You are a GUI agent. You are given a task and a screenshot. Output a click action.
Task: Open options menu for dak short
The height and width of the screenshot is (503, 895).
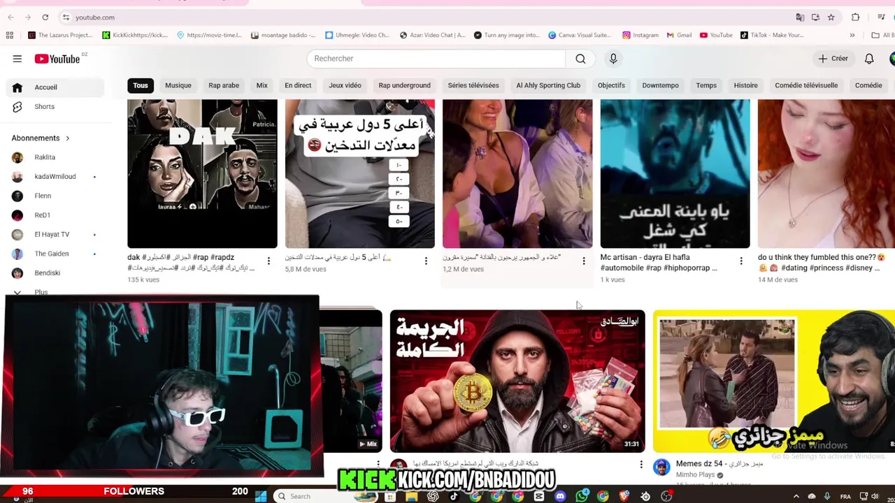(x=268, y=261)
